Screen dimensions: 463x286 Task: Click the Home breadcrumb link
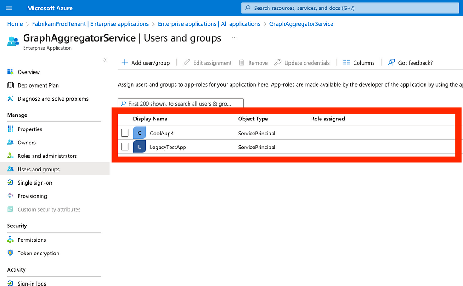coord(15,24)
